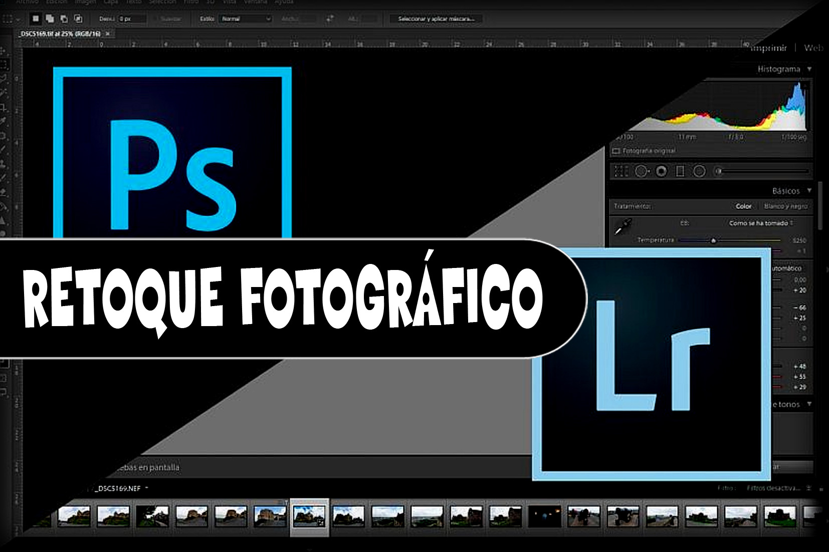
Task: Set treatment to Blanco y negro
Action: pyautogui.click(x=785, y=206)
